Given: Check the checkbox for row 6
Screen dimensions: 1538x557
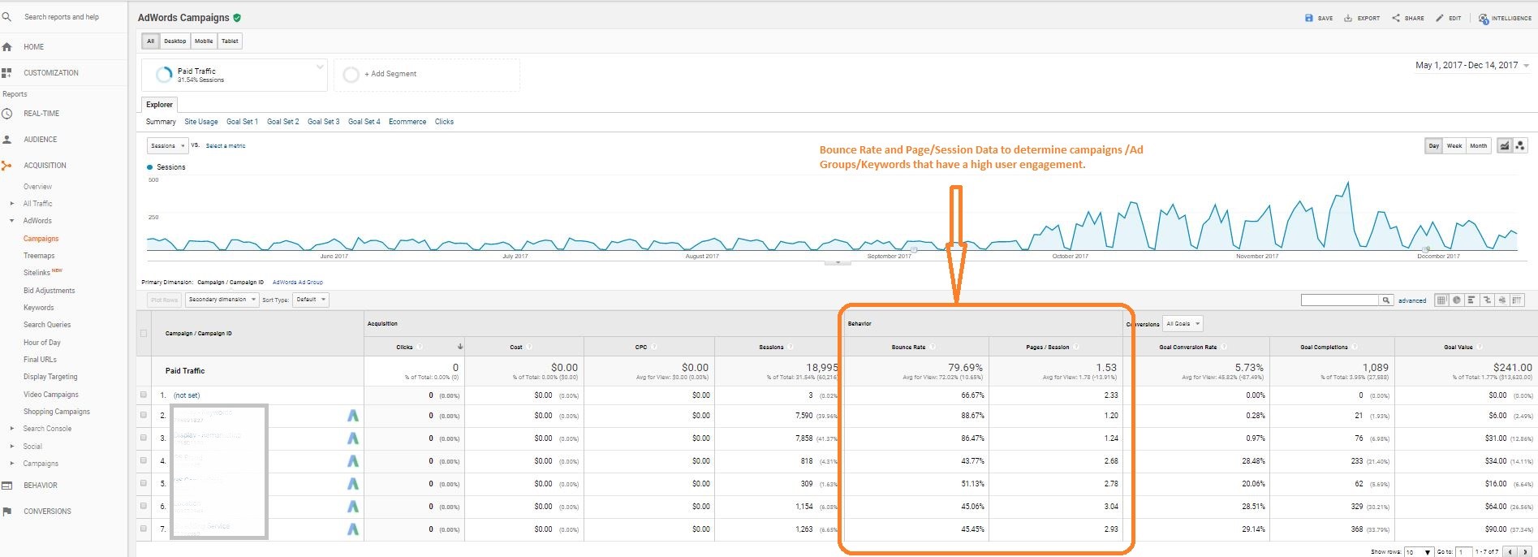Looking at the screenshot, I should pos(144,506).
